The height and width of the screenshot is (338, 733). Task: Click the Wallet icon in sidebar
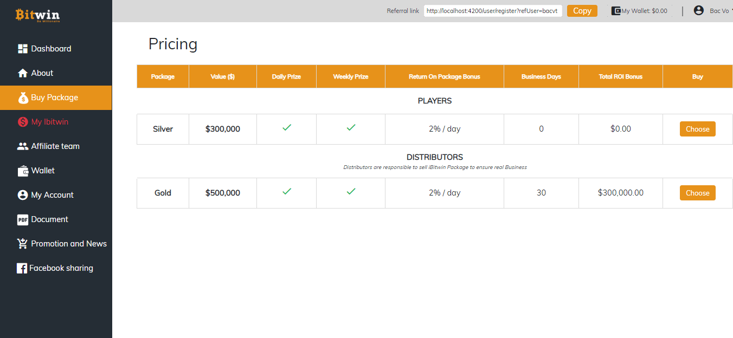pos(23,171)
